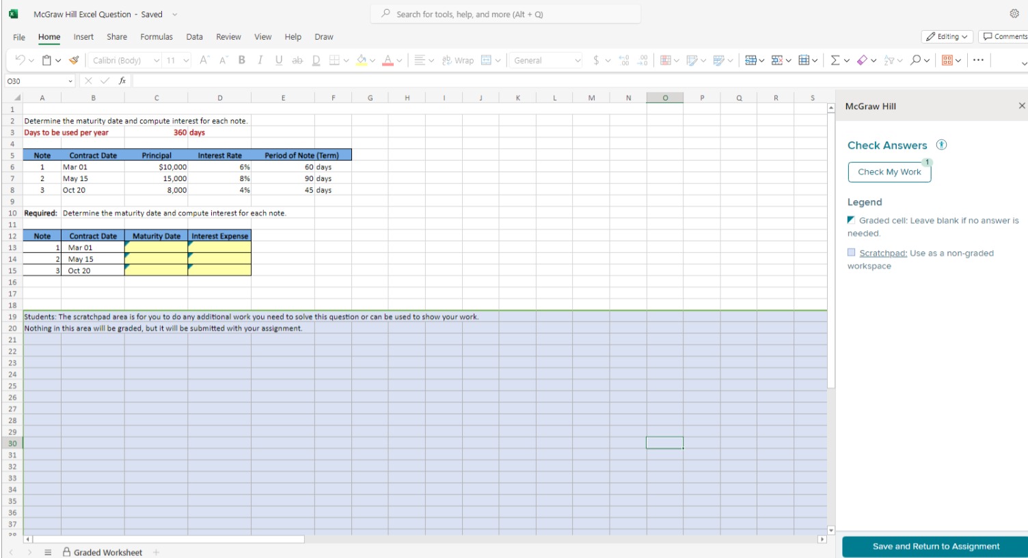Select cell C13 for the Maturity Date
This screenshot has height=558, width=1028.
tap(157, 247)
